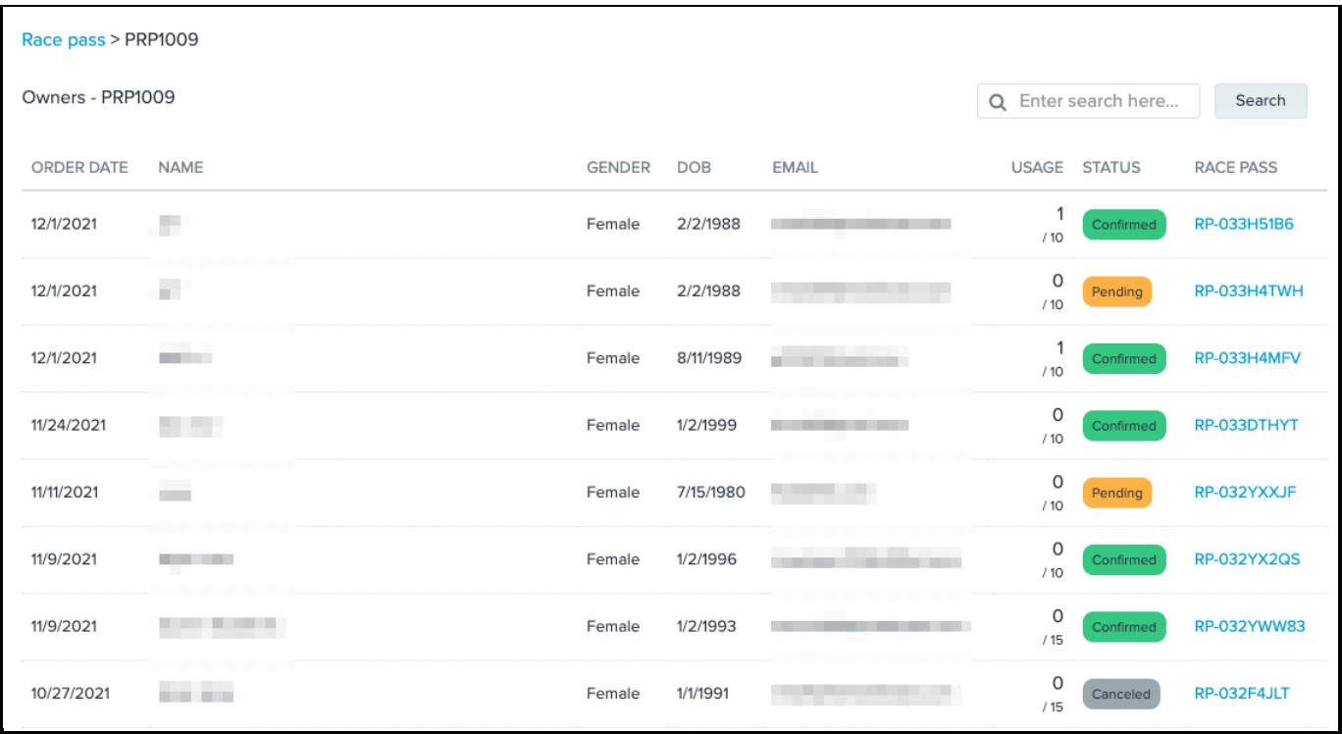The image size is (1342, 734).
Task: Open race pass RP-032F4JLT
Action: click(x=1242, y=693)
